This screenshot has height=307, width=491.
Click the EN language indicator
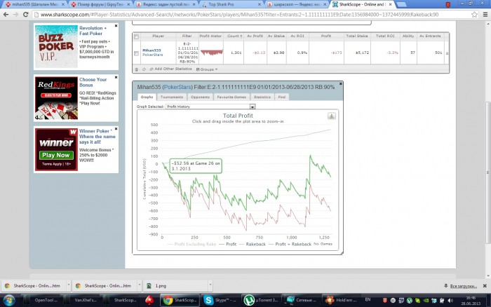[x=368, y=300]
